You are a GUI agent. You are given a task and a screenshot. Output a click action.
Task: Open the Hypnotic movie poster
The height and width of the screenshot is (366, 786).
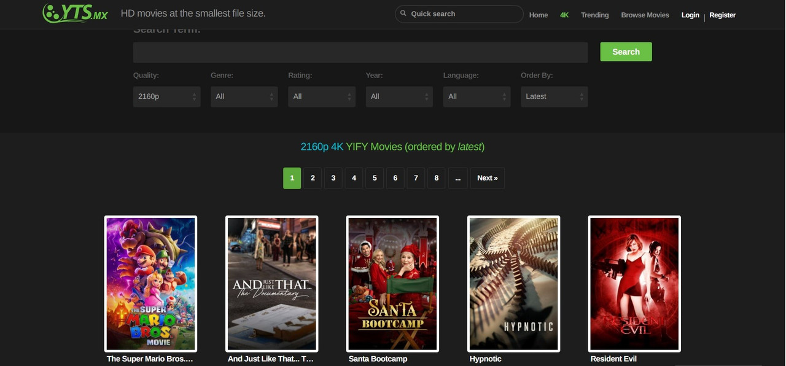tap(514, 284)
